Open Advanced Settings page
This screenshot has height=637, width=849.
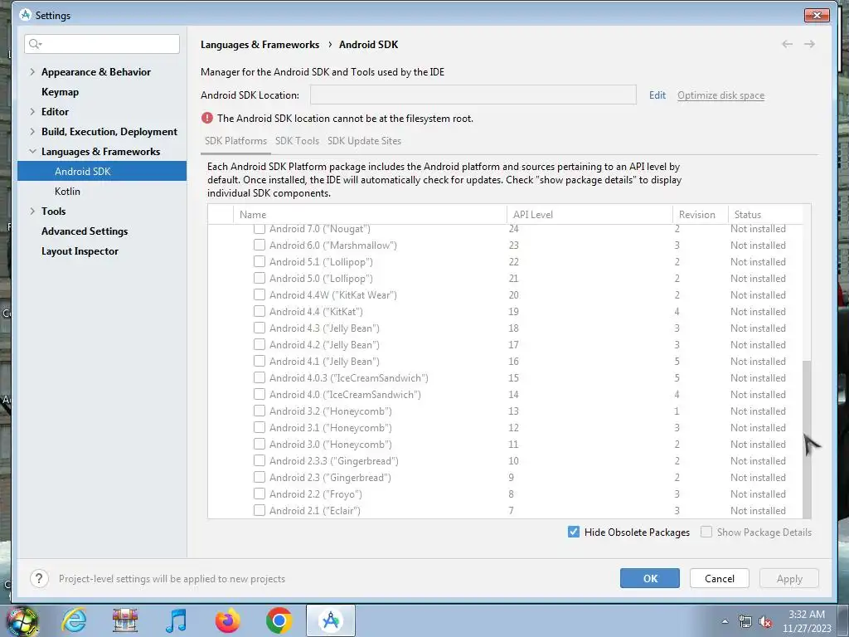85,231
